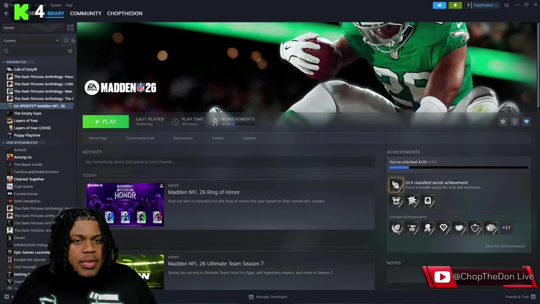Open the Ring of Honor news thumbnail
Viewport: 540px width, 304px height.
125,204
